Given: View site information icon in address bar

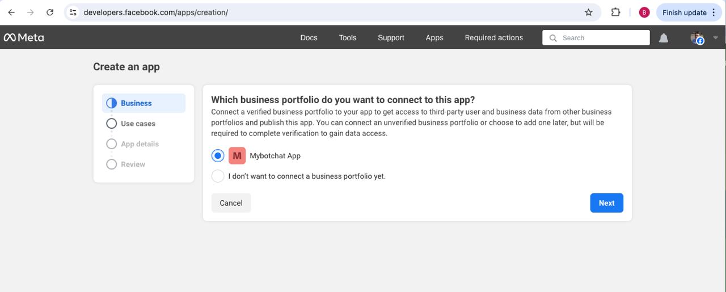Looking at the screenshot, I should click(73, 12).
